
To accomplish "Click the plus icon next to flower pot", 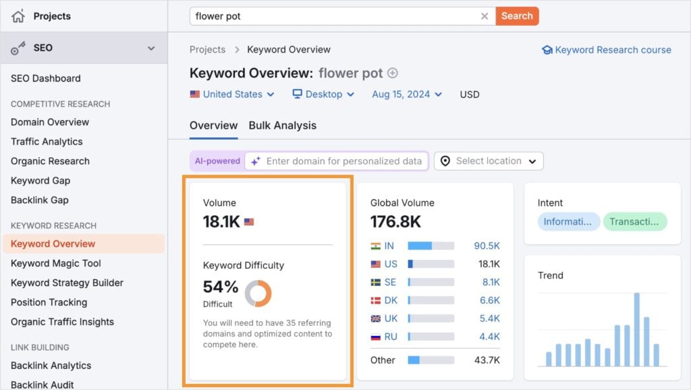I will pyautogui.click(x=392, y=73).
